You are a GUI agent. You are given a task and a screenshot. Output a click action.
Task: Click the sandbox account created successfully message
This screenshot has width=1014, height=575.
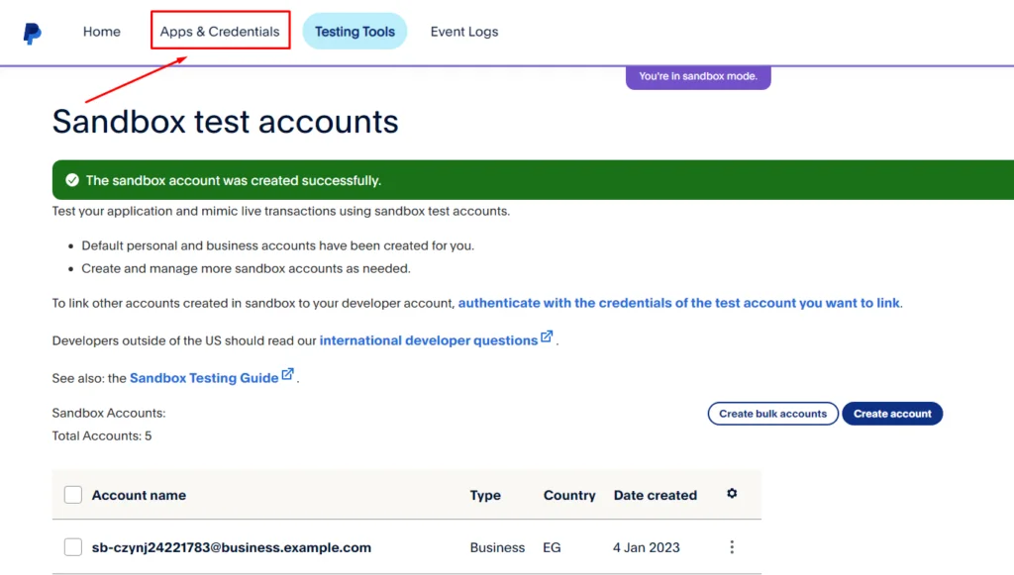[x=234, y=180]
